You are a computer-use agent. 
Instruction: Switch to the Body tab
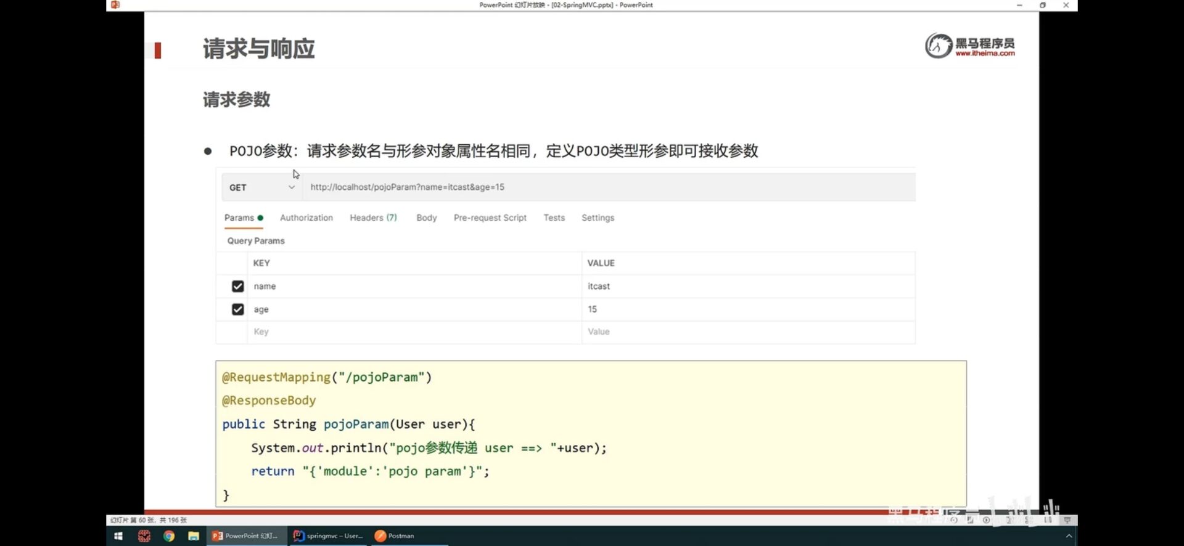426,218
